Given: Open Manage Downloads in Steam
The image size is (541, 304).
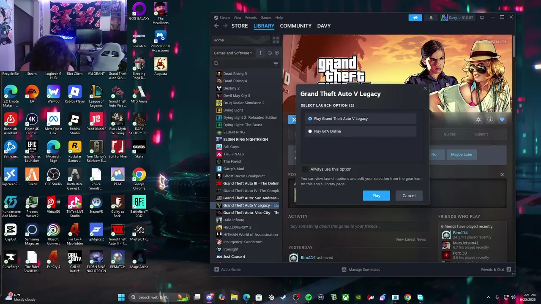Looking at the screenshot, I should [361, 269].
